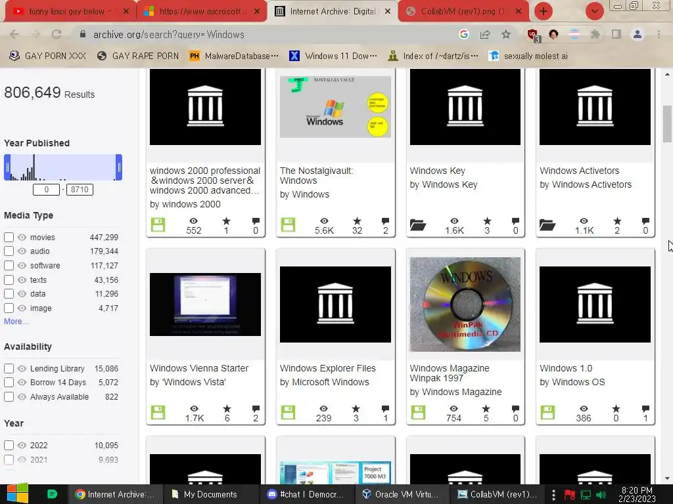Check the Lending Library checkbox

click(9, 369)
